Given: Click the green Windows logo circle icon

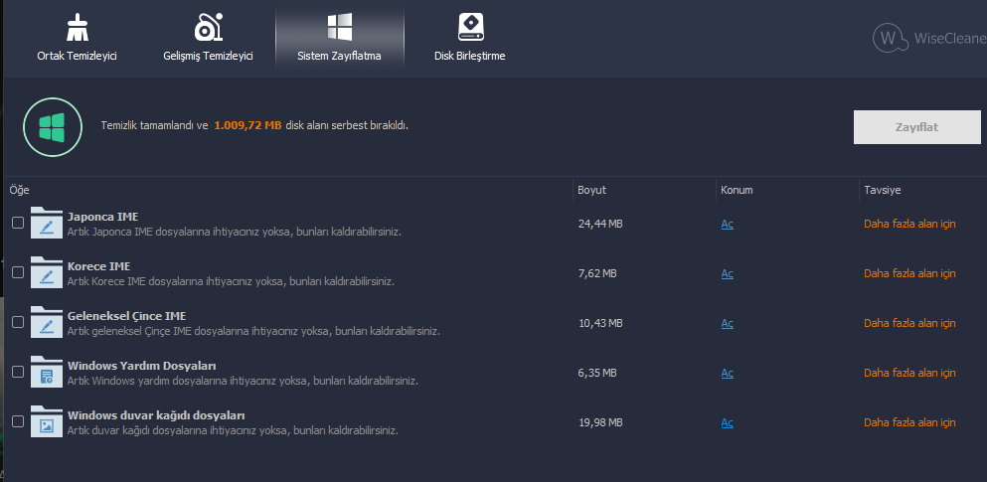Looking at the screenshot, I should point(53,127).
